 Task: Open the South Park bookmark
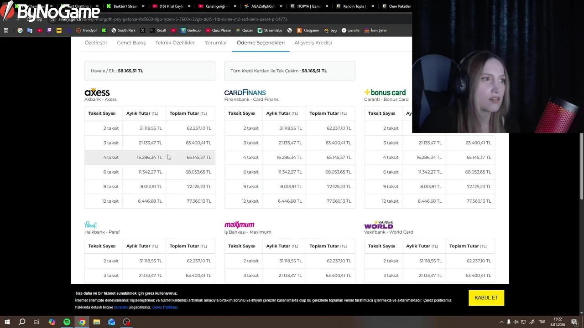[123, 31]
